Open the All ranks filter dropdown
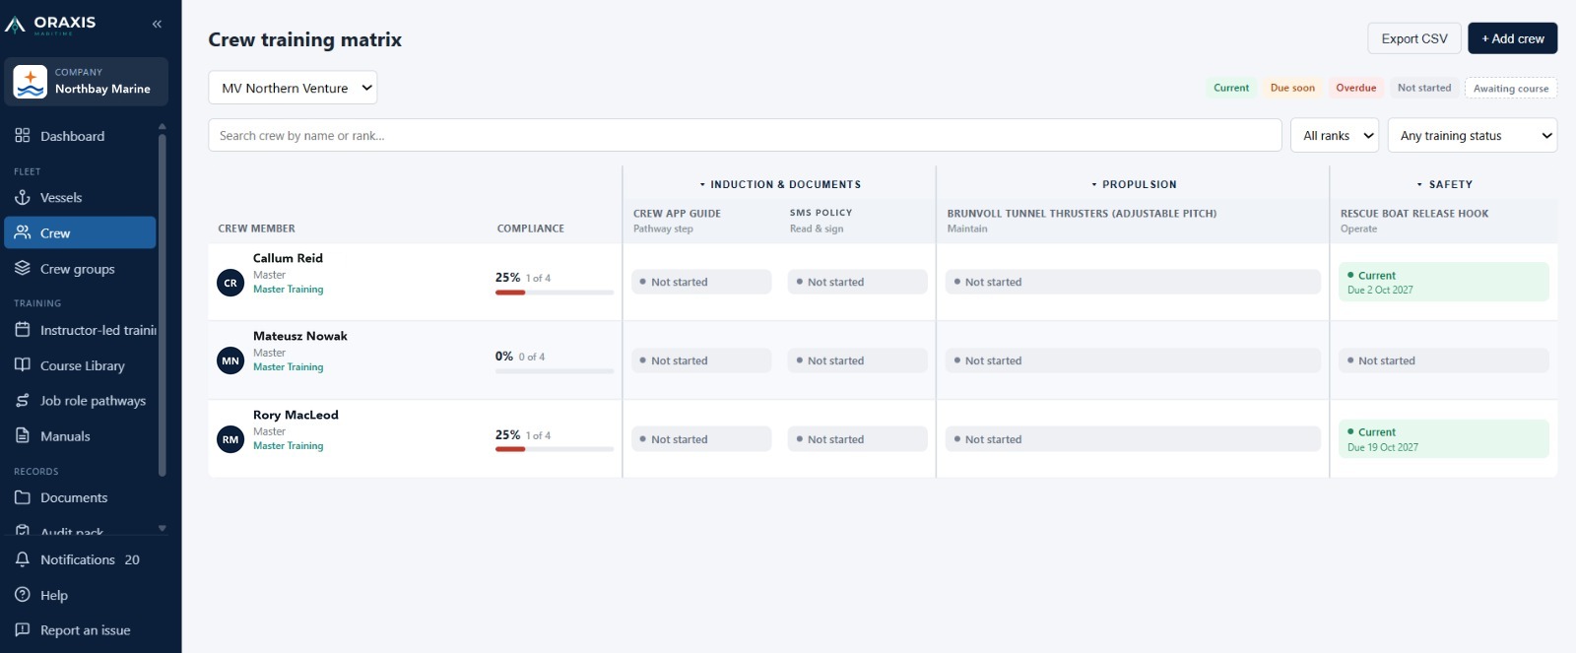Screen dimensions: 1576x653 (x=1335, y=136)
